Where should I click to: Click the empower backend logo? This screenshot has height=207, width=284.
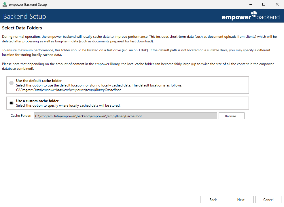pyautogui.click(x=251, y=16)
